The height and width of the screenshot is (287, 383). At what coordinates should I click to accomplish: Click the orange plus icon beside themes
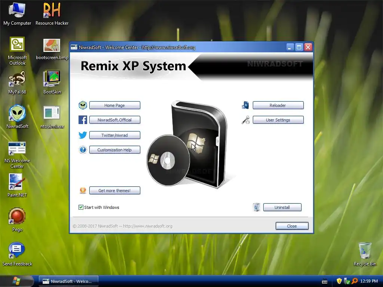tap(83, 190)
